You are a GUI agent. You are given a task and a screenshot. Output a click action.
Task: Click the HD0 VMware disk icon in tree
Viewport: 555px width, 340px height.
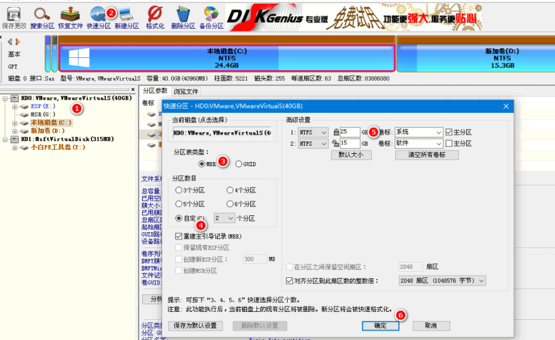pyautogui.click(x=15, y=98)
